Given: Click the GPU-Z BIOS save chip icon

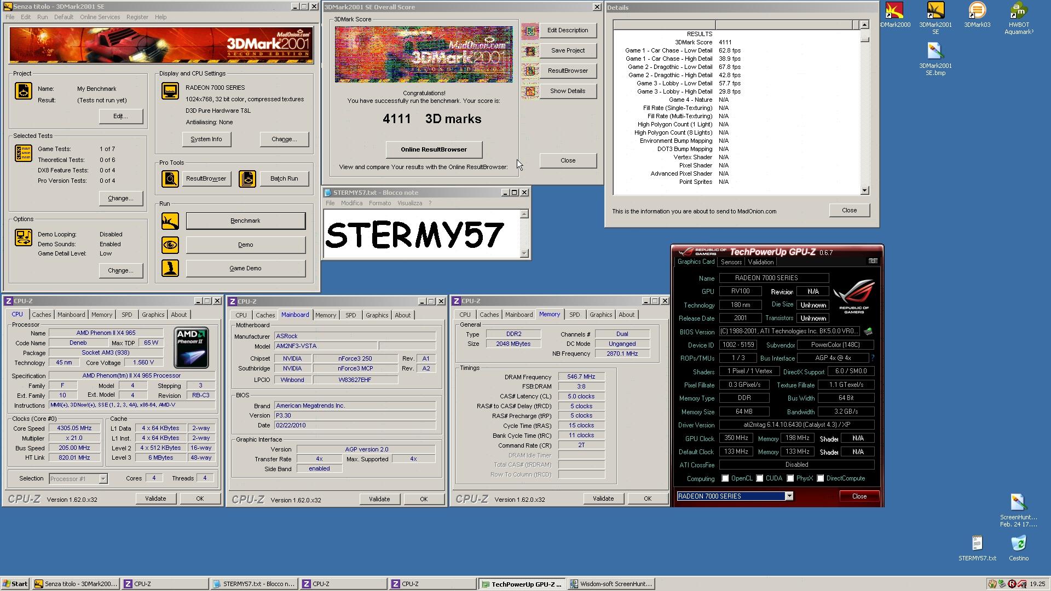Looking at the screenshot, I should point(868,331).
